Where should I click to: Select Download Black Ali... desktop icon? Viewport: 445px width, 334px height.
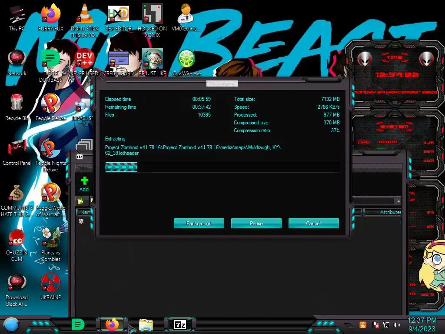17,290
